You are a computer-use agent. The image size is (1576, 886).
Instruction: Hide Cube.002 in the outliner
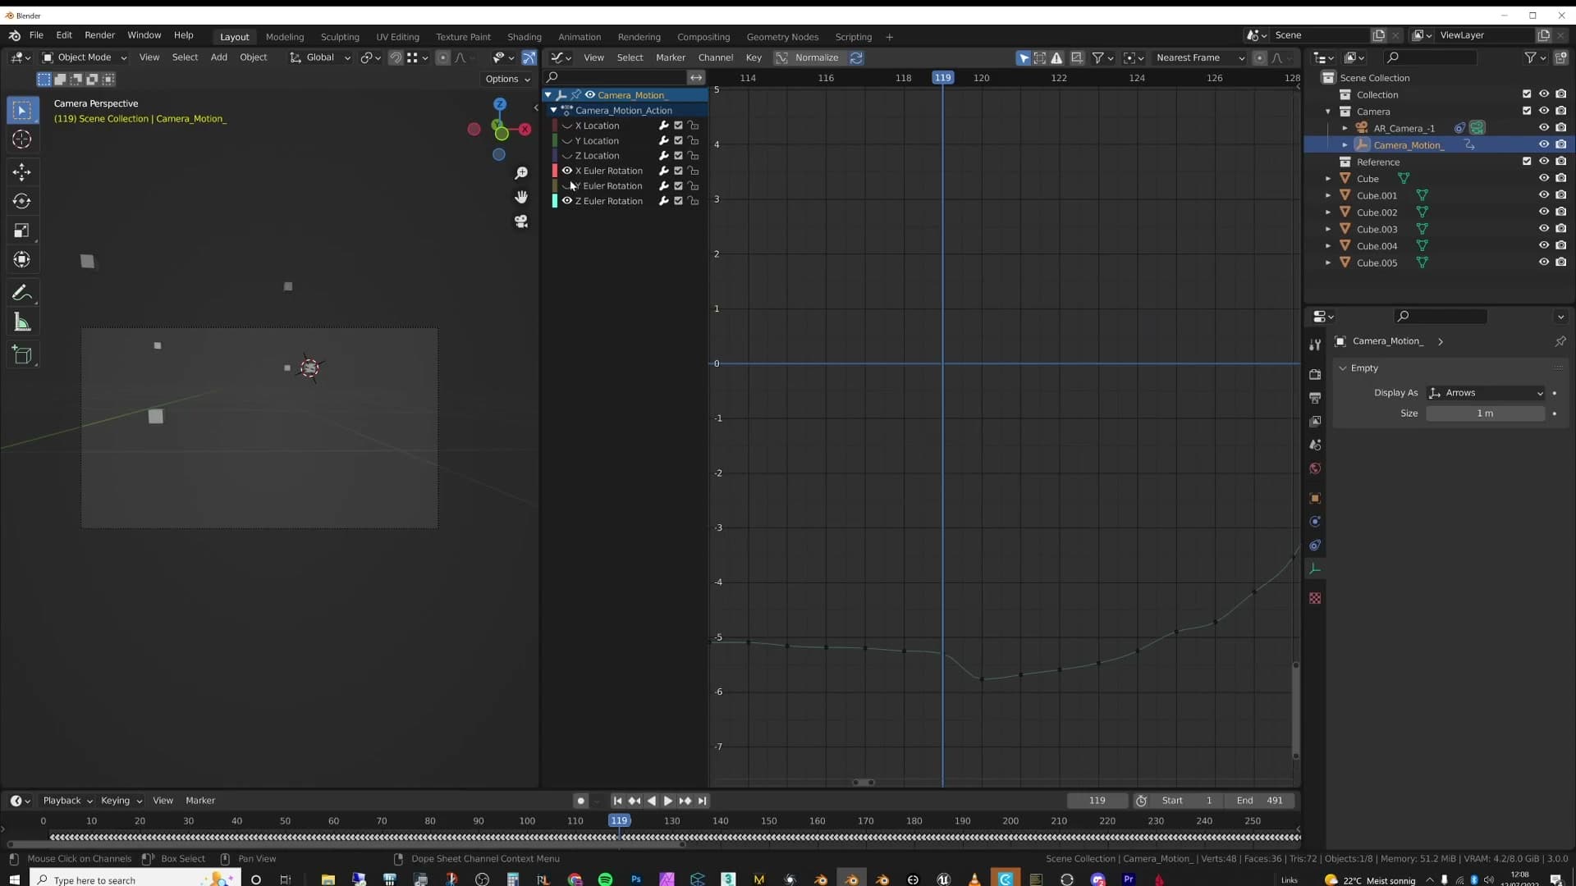click(1543, 212)
